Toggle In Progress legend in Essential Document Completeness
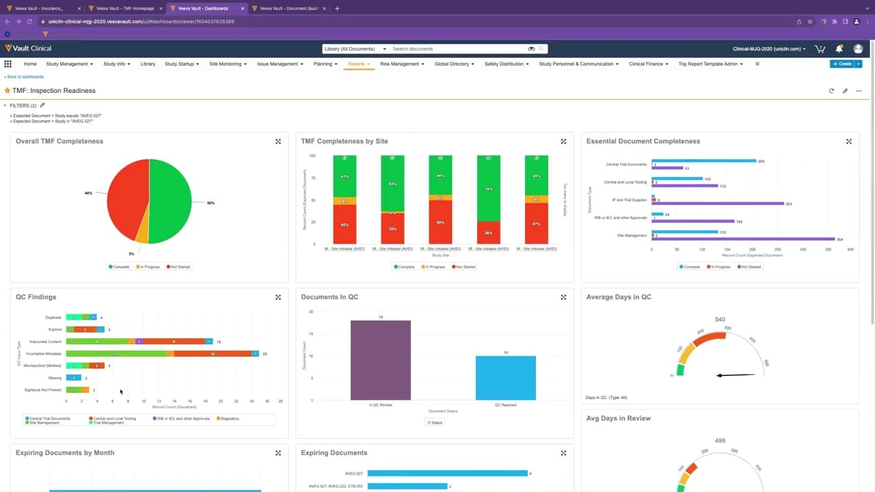The width and height of the screenshot is (875, 492). [x=718, y=266]
